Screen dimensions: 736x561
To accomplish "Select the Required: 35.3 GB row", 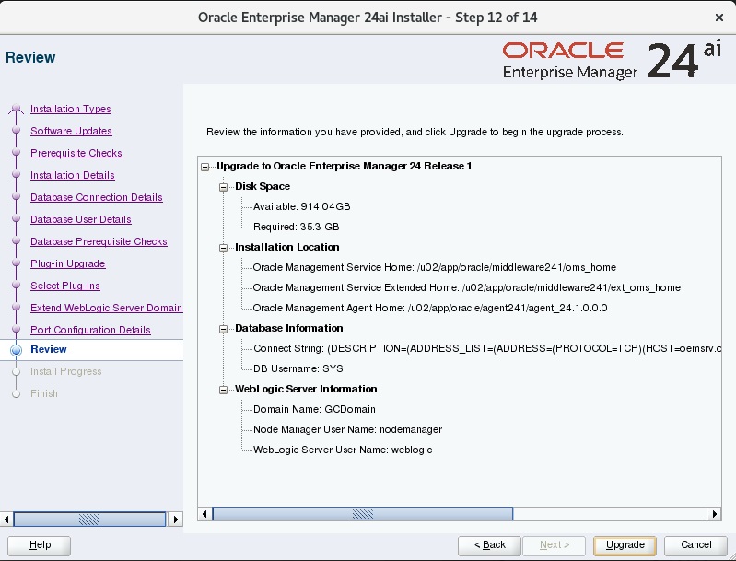I will click(297, 227).
